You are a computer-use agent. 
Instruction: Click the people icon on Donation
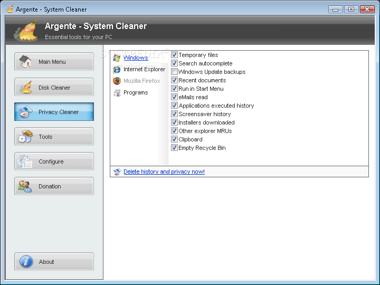point(25,186)
